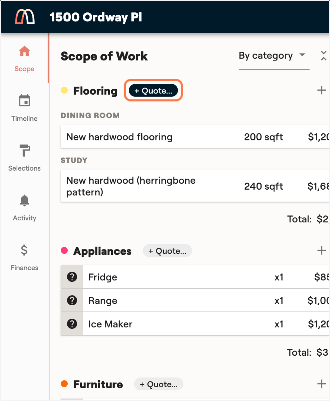The width and height of the screenshot is (330, 401).
Task: Click the Appliances Total amount
Action: tap(323, 352)
